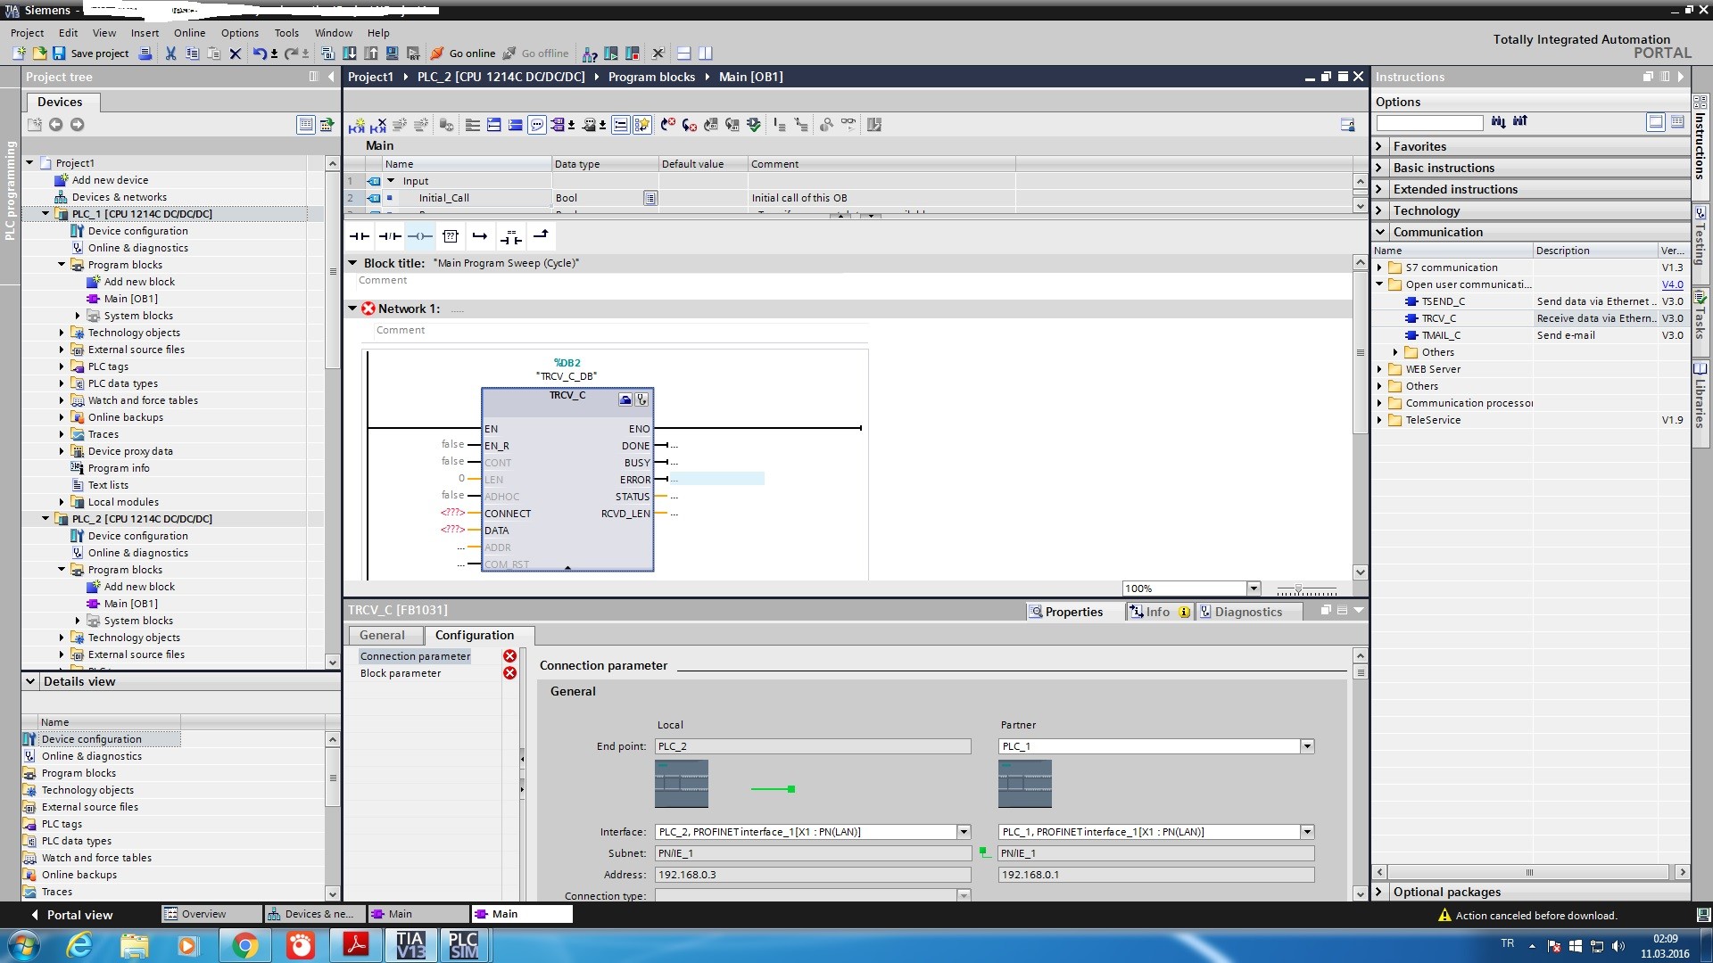The width and height of the screenshot is (1713, 963).
Task: Click the open branch icon
Action: (x=480, y=236)
